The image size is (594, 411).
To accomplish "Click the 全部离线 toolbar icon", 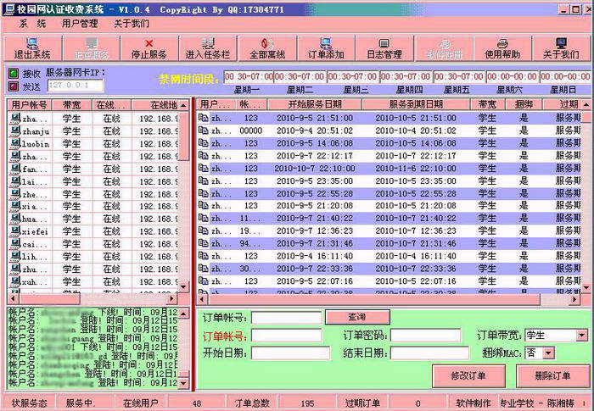I will (x=266, y=48).
